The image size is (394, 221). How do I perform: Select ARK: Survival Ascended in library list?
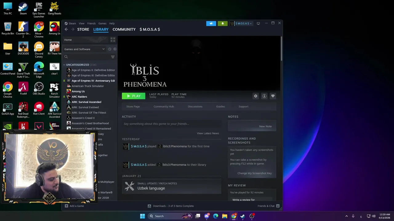(x=86, y=102)
